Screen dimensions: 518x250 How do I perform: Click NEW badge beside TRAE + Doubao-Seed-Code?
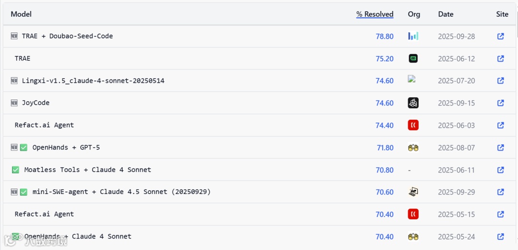pos(14,36)
